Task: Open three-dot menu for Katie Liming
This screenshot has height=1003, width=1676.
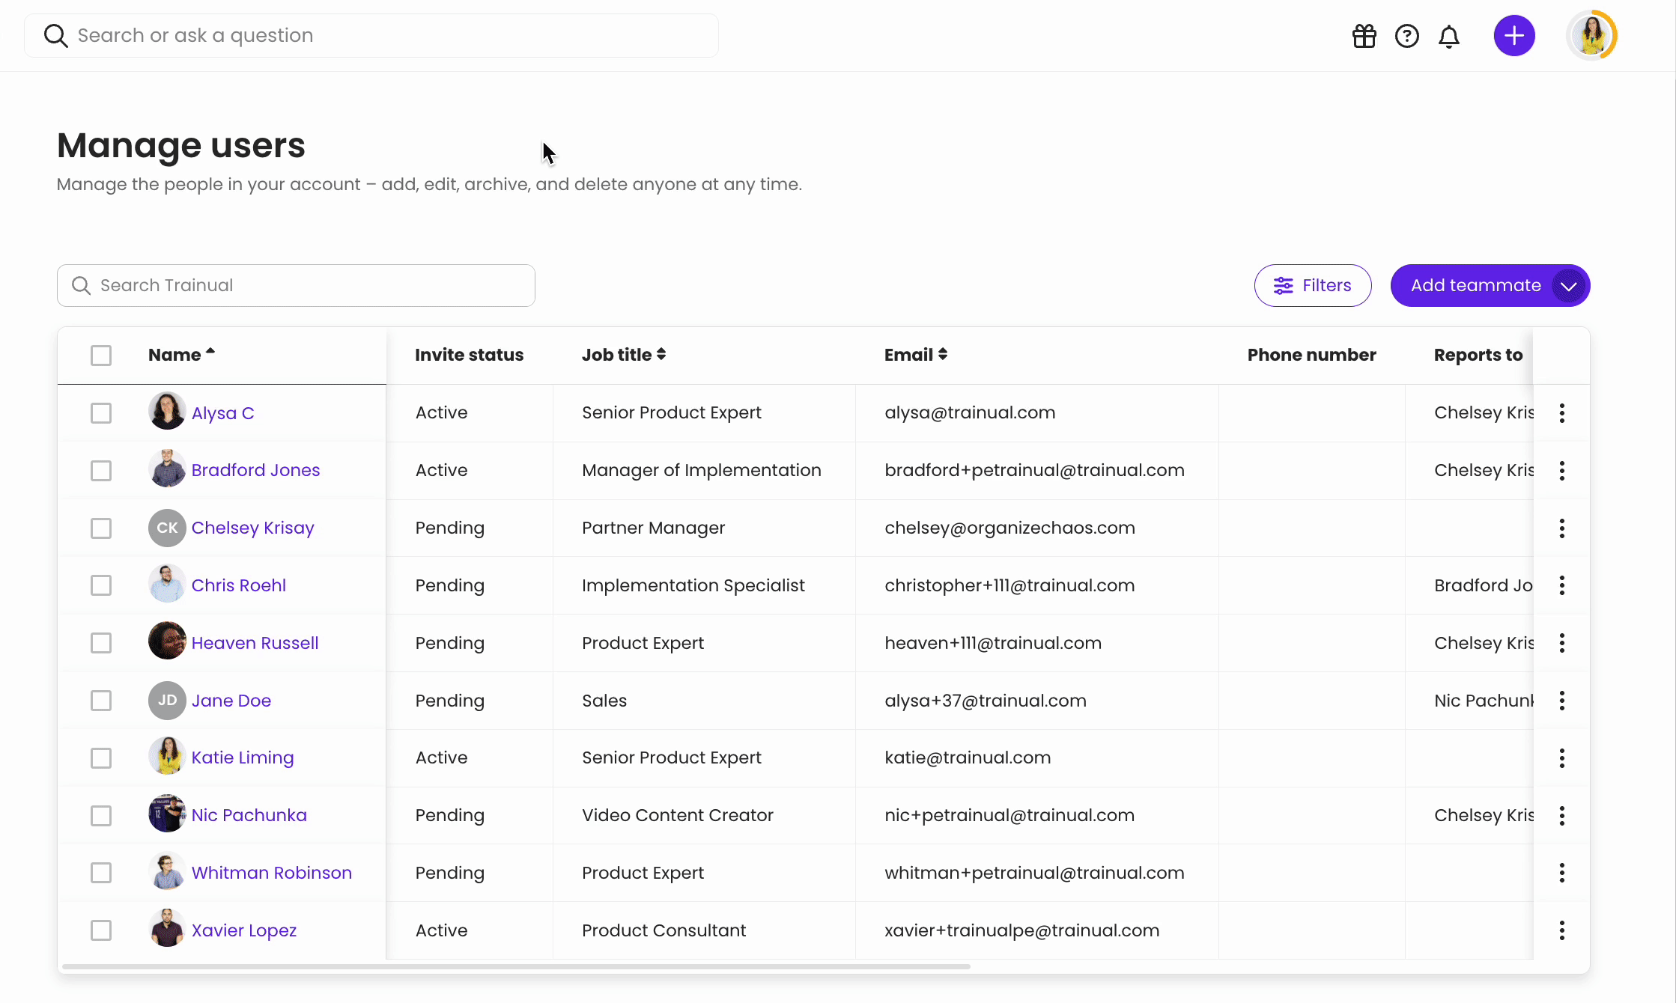Action: (1561, 758)
